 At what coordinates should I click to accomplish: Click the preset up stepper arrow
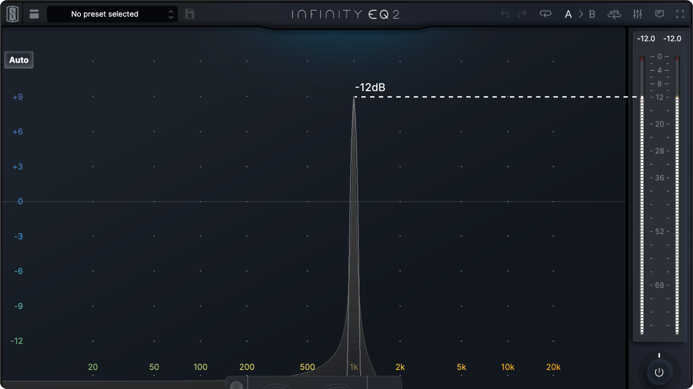click(x=171, y=11)
